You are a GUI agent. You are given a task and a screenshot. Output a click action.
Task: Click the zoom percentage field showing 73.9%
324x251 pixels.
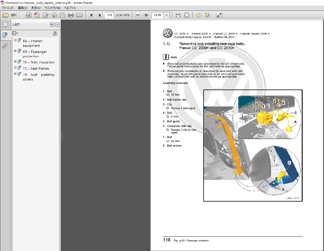[x=158, y=15]
